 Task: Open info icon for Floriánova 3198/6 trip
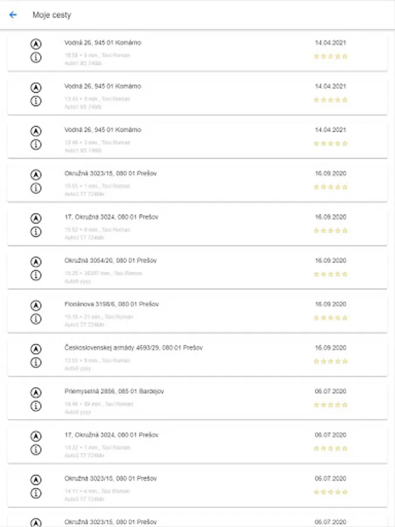(36, 319)
